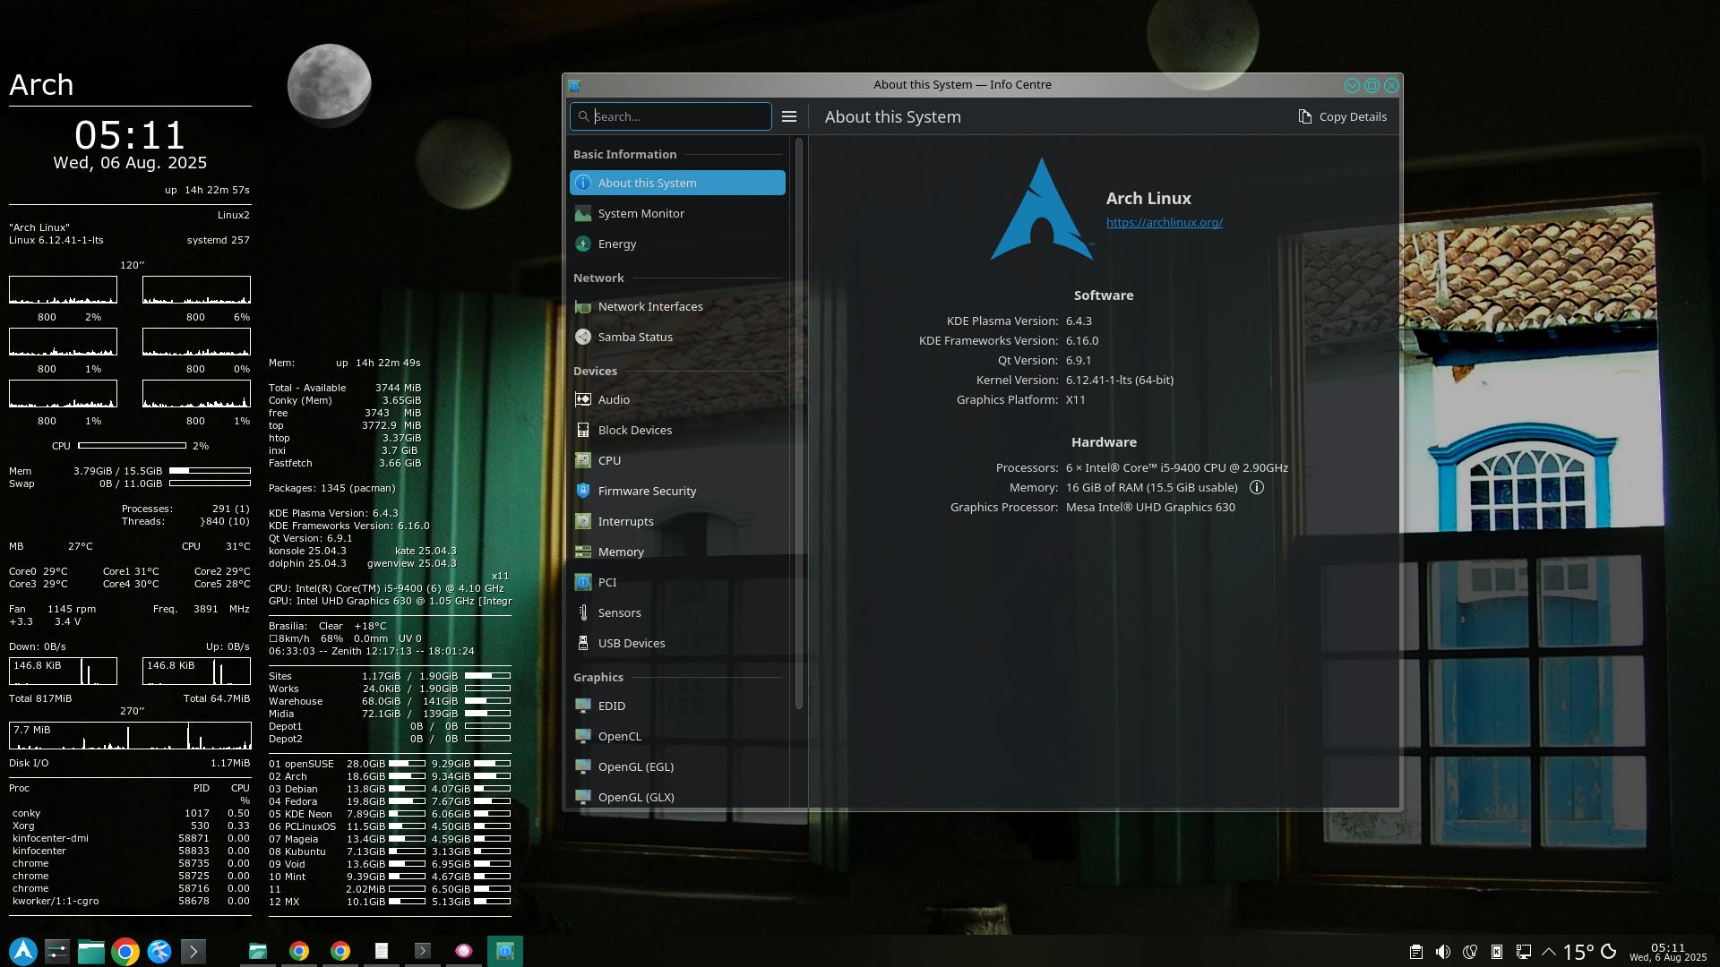The image size is (1720, 967).
Task: Switch to running terminal window task
Action: [423, 951]
